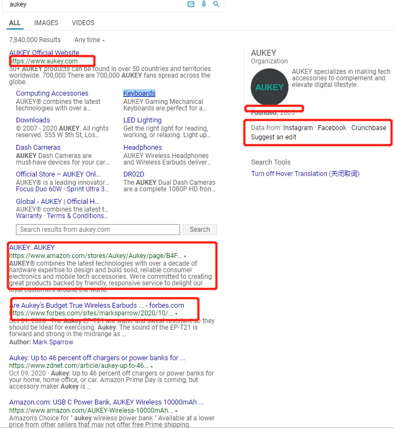Switch to the ALL results tab

pyautogui.click(x=15, y=23)
